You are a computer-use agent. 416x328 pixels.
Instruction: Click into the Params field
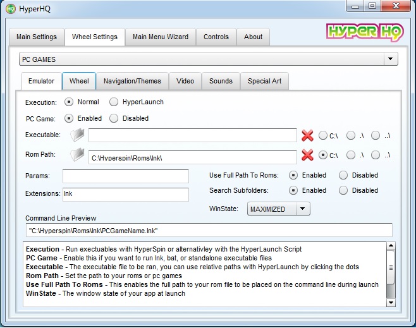click(126, 176)
